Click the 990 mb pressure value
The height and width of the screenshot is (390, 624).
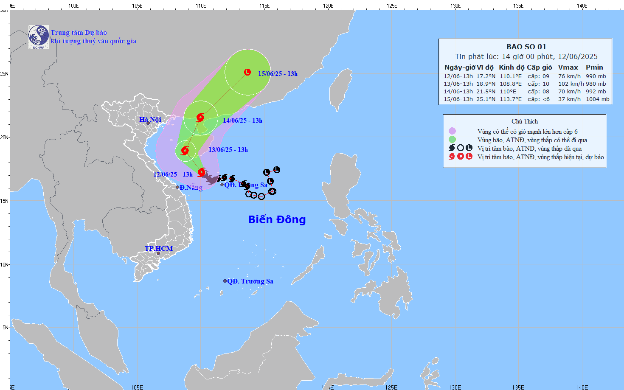[596, 76]
